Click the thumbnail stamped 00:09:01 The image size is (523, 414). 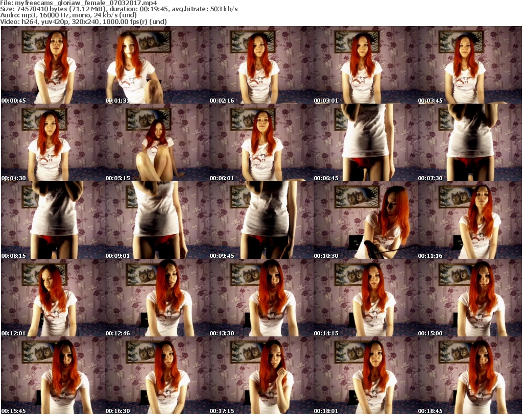(x=157, y=220)
